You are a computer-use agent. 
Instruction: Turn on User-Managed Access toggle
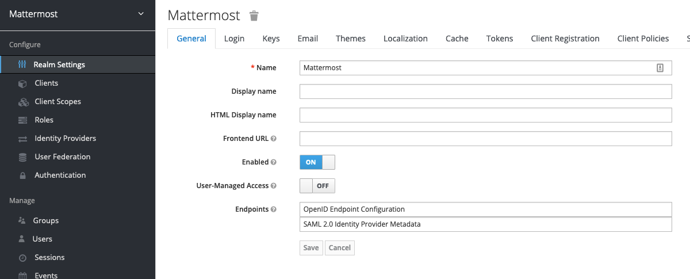click(317, 186)
